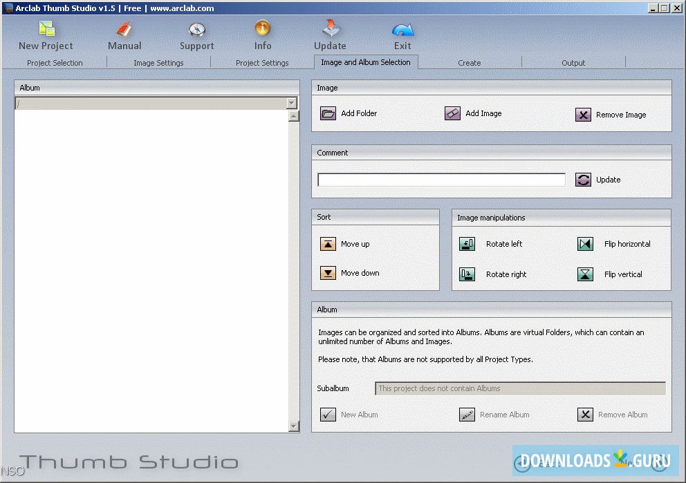Click the Flip vertical icon

click(585, 274)
